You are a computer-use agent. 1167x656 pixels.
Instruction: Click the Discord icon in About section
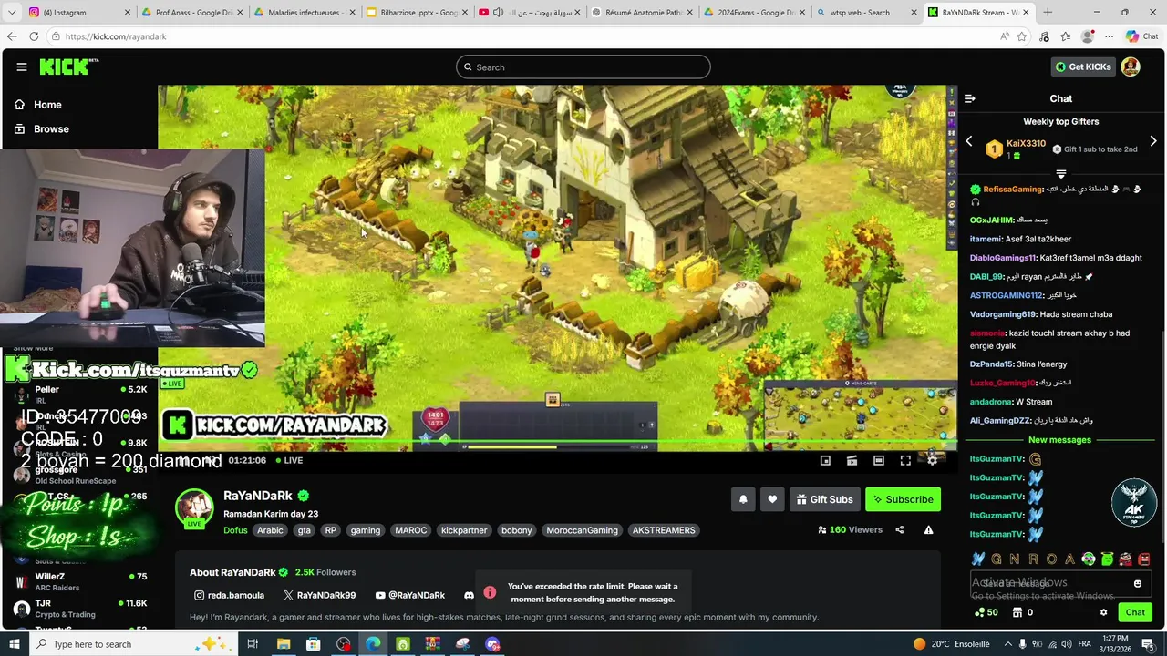469,595
